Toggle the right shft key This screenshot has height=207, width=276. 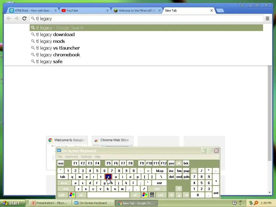157,189
